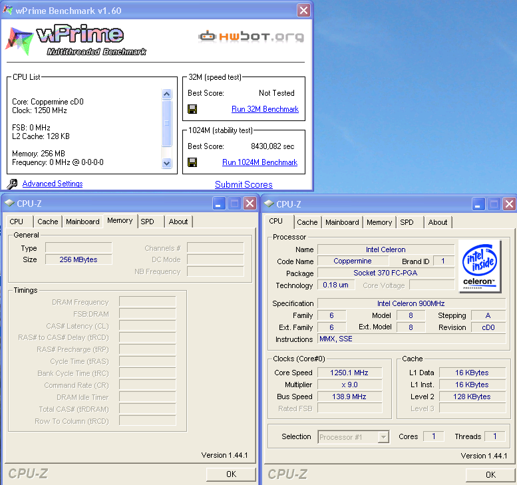Open About tab in right CPU-Z
The height and width of the screenshot is (485, 517).
(x=438, y=222)
